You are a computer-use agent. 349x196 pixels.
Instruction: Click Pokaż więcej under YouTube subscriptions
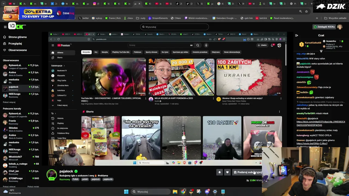pyautogui.click(x=62, y=105)
